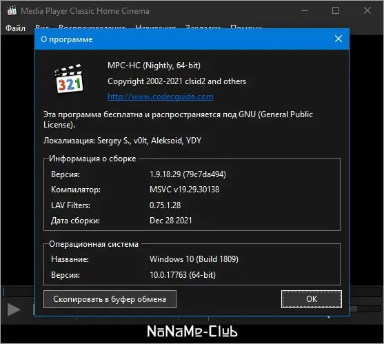
Task: Open the Файл menu
Action: [x=15, y=28]
